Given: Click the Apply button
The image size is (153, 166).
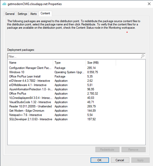Looking at the screenshot, I should click(x=140, y=160).
